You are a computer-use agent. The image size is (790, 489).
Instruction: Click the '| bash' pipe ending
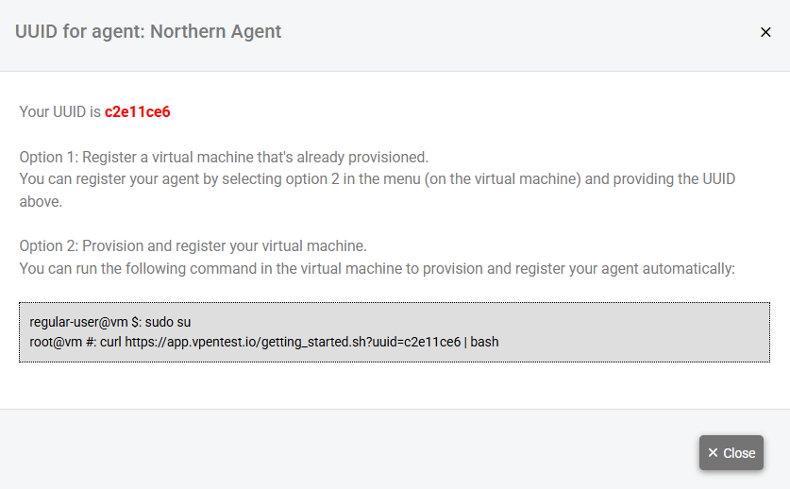click(x=481, y=342)
